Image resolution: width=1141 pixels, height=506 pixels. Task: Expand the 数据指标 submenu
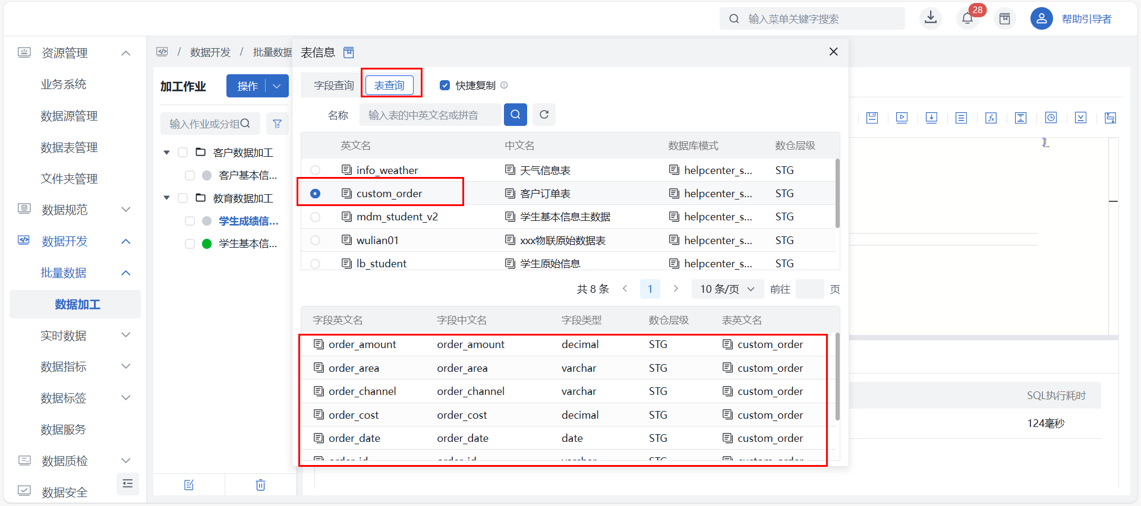point(126,366)
